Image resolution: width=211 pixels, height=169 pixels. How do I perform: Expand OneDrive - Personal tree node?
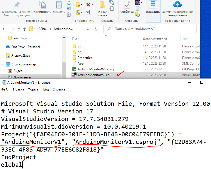point(2,47)
